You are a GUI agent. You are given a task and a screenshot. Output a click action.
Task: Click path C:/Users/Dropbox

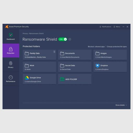[102, 69]
